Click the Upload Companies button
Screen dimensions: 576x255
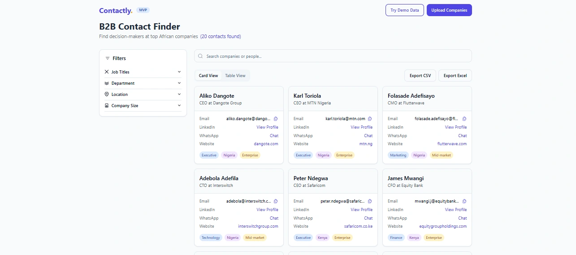449,10
